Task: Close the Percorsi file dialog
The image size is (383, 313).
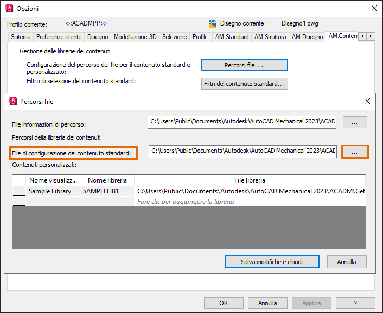Action: tap(367, 101)
